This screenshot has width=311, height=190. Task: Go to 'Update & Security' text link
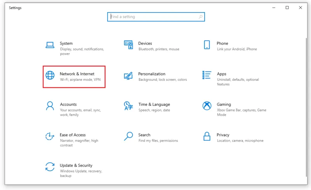76,166
